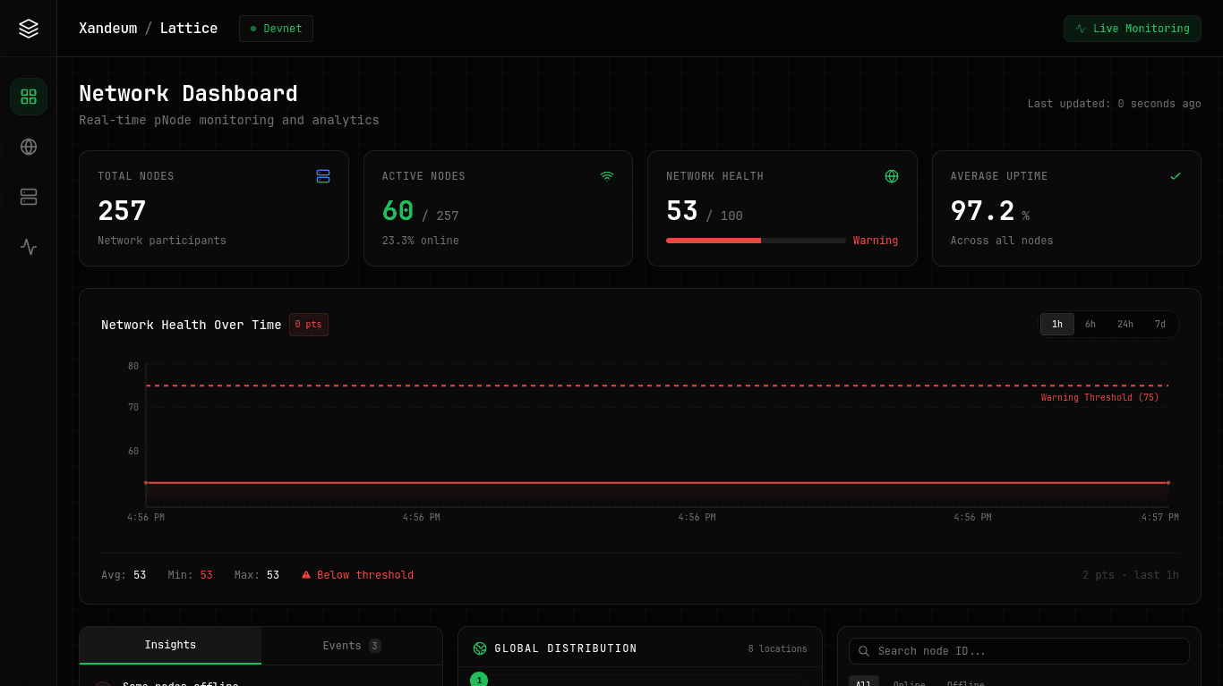Click the wifi icon on Active Nodes card
This screenshot has height=686, width=1223.
(x=607, y=176)
